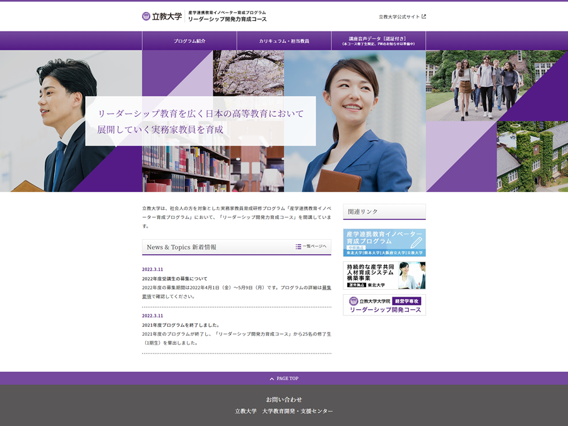Click the hero slogan リーダーシップ教育を広く日本の高等教育において

[201, 114]
